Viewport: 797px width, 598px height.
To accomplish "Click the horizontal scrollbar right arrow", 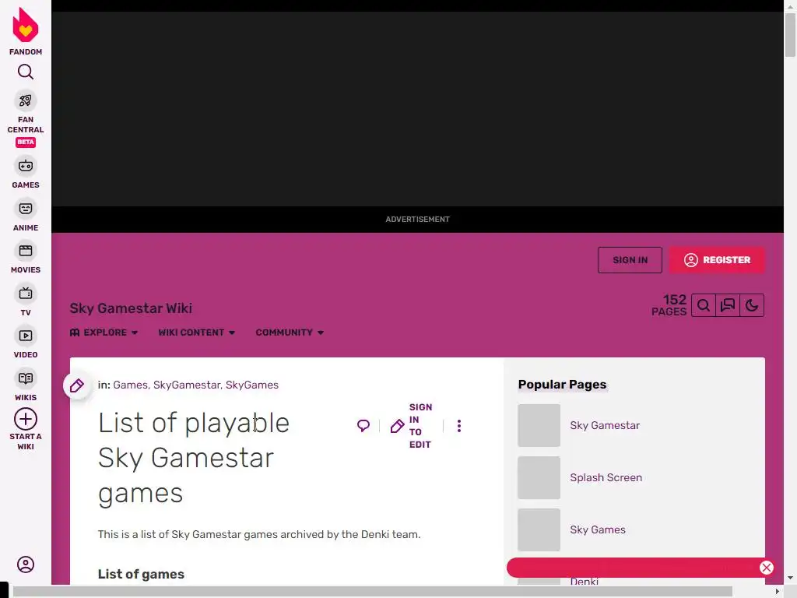I will pyautogui.click(x=778, y=592).
